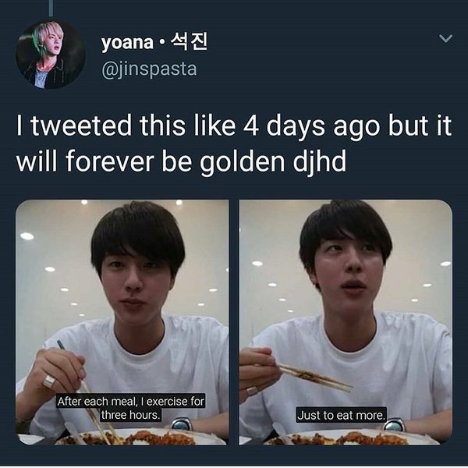468x468 pixels.
Task: Click the display name "yoana"
Action: tap(127, 42)
